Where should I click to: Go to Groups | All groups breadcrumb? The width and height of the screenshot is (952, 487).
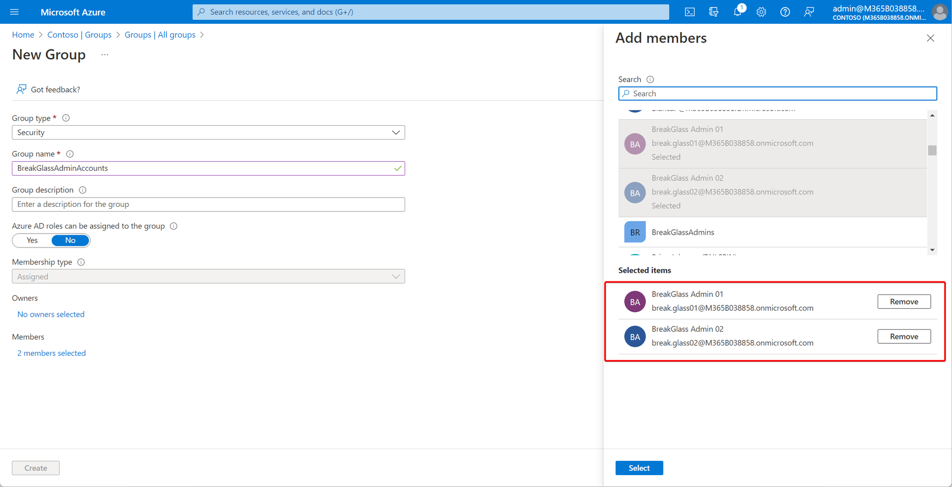(160, 35)
